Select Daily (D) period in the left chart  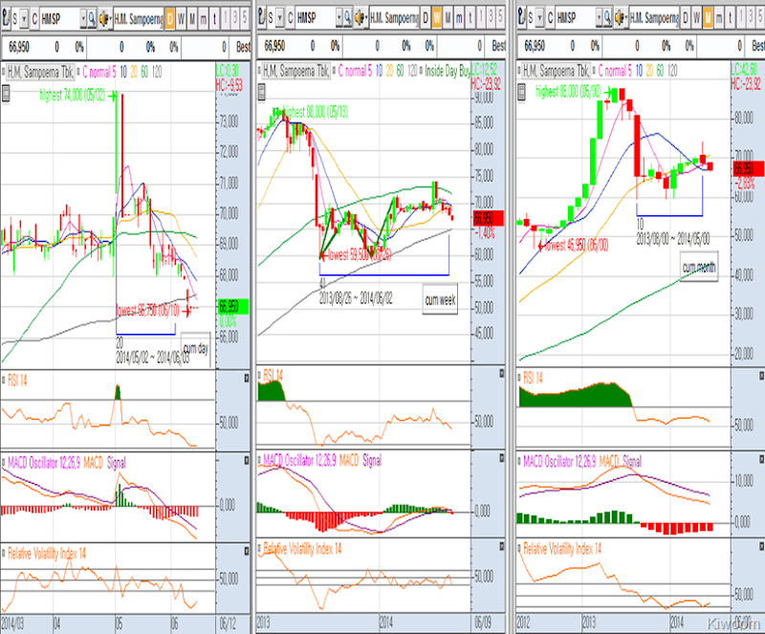click(x=170, y=19)
